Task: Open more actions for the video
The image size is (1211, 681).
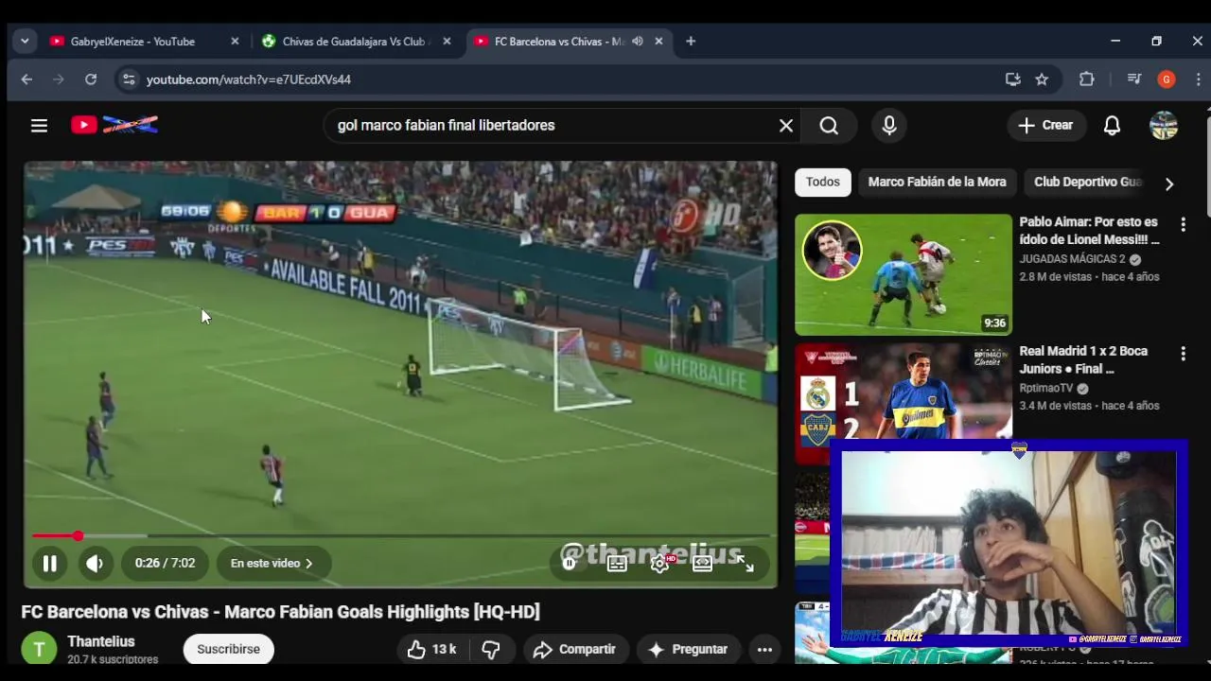Action: coord(764,650)
